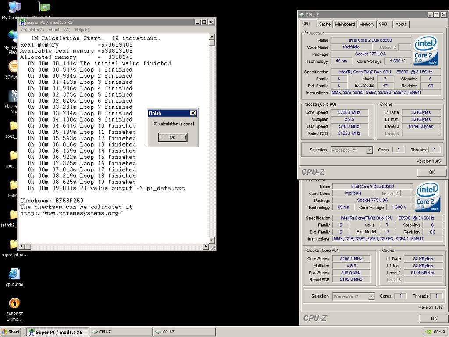Open the Start menu
The image size is (449, 337).
[x=11, y=332]
